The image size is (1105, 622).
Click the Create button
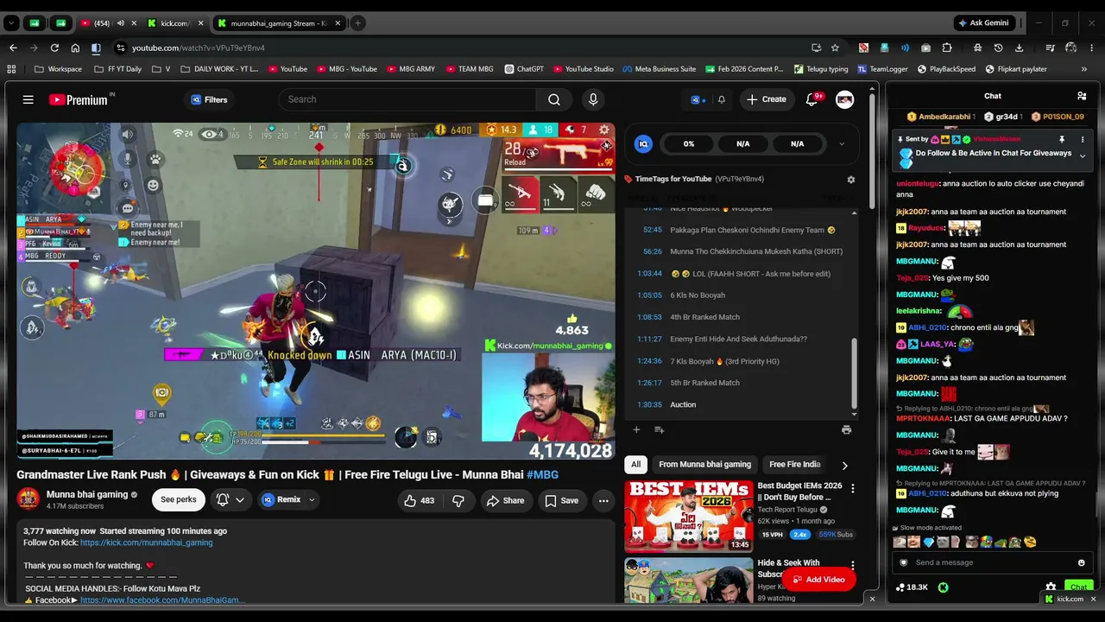point(767,99)
